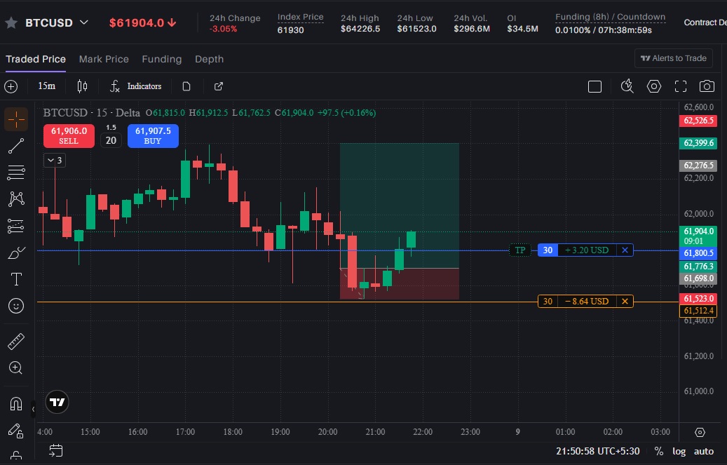Toggle magnet mode for drawings

point(16,403)
